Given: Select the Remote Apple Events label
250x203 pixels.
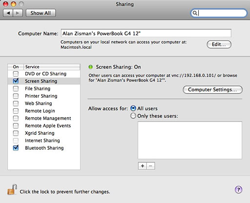Looking at the screenshot, I should (48, 126).
